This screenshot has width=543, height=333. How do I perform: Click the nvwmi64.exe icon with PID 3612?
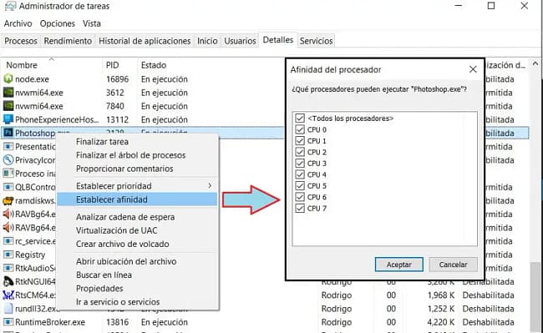8,93
